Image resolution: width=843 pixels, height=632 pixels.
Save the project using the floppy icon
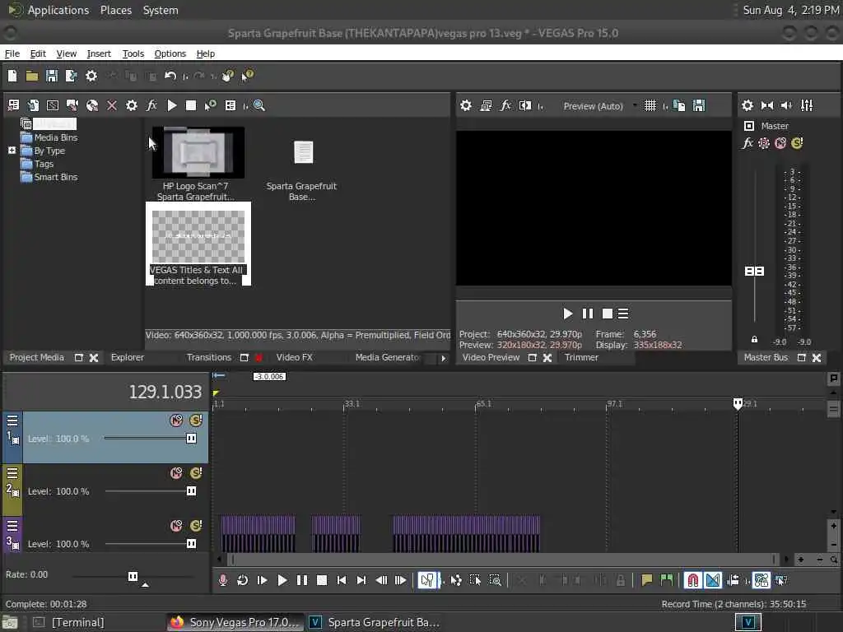click(x=52, y=76)
